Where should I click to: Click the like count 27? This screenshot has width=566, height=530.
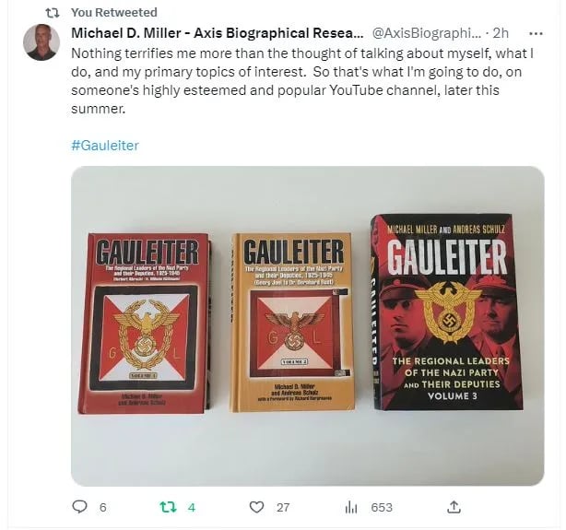point(283,508)
